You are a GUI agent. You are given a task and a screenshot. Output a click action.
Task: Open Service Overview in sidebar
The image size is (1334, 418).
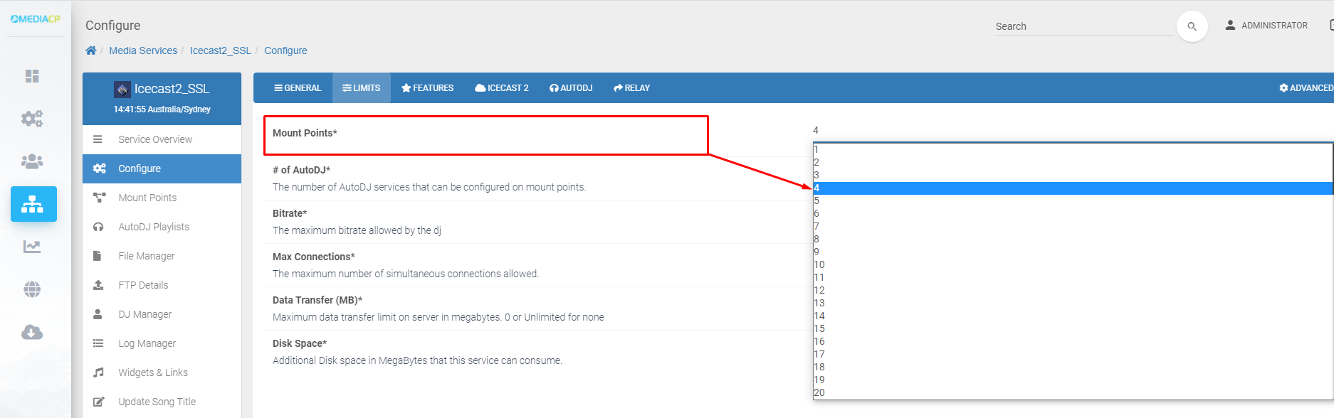click(162, 139)
